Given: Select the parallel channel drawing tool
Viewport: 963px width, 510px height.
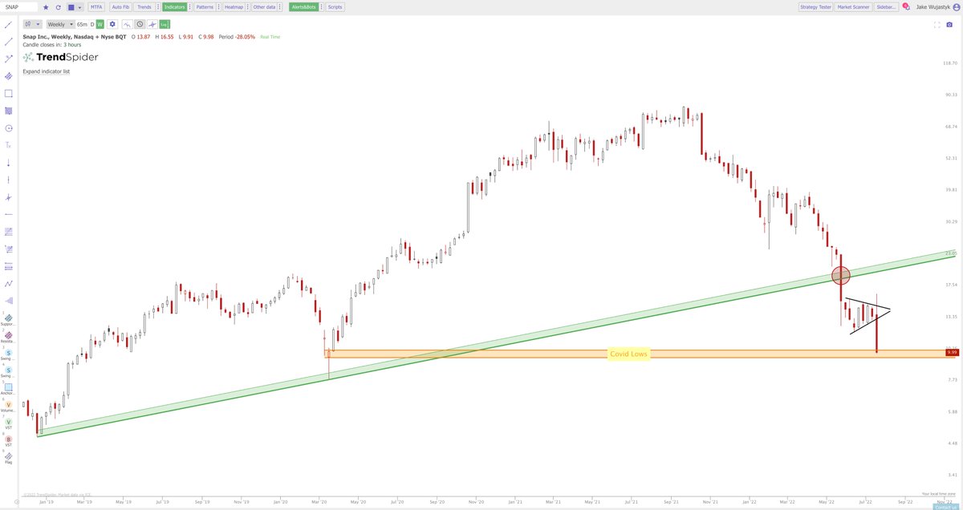Looking at the screenshot, I should coord(8,76).
